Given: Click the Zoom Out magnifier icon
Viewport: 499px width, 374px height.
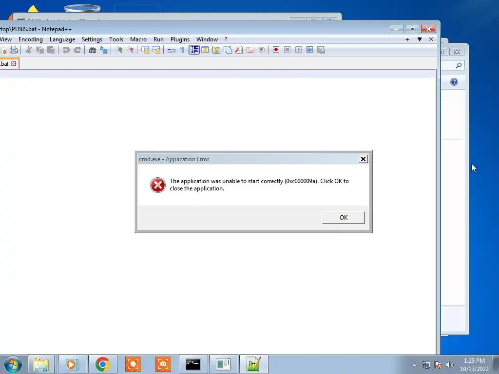Looking at the screenshot, I should click(x=130, y=50).
